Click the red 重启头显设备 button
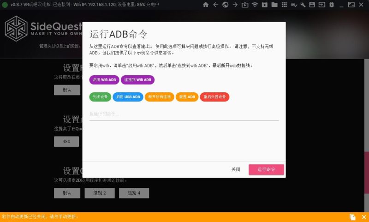369x222 pixels. pos(214,97)
